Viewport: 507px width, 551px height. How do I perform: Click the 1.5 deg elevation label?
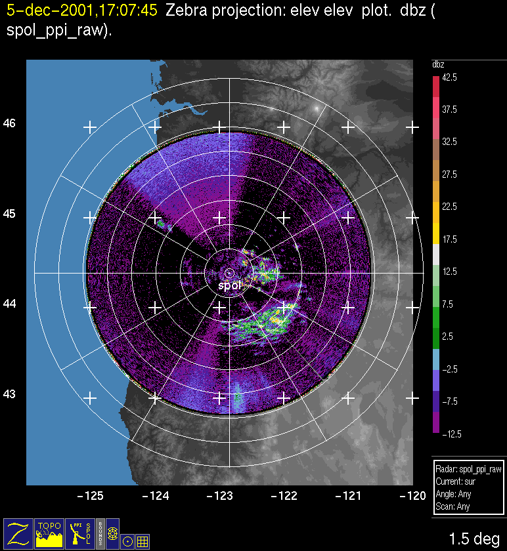click(474, 539)
